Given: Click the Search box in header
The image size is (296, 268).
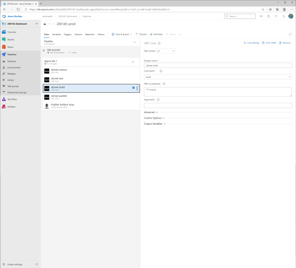Looking at the screenshot, I should [x=240, y=16].
